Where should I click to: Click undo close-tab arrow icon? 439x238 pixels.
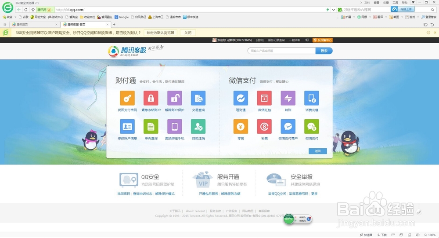click(432, 25)
